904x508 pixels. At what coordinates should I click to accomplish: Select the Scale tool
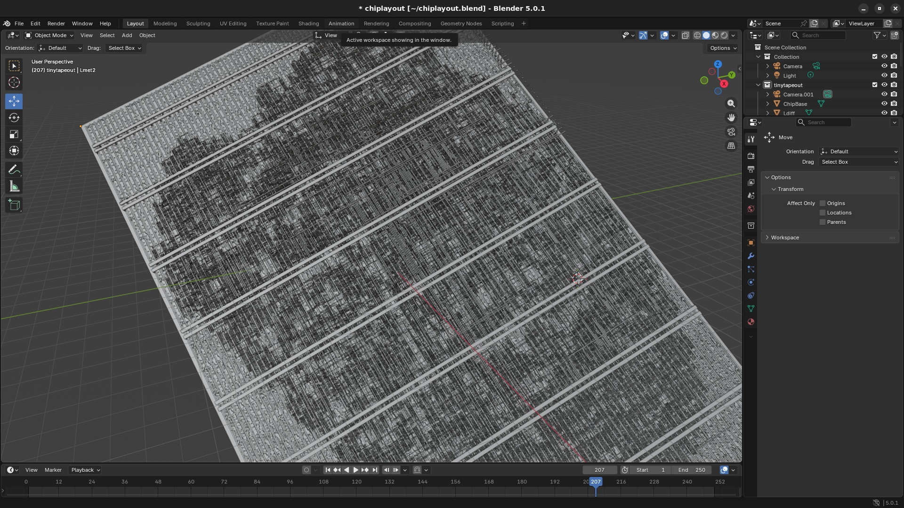pyautogui.click(x=14, y=135)
